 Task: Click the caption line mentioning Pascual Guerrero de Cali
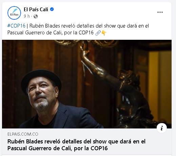pos(51,33)
